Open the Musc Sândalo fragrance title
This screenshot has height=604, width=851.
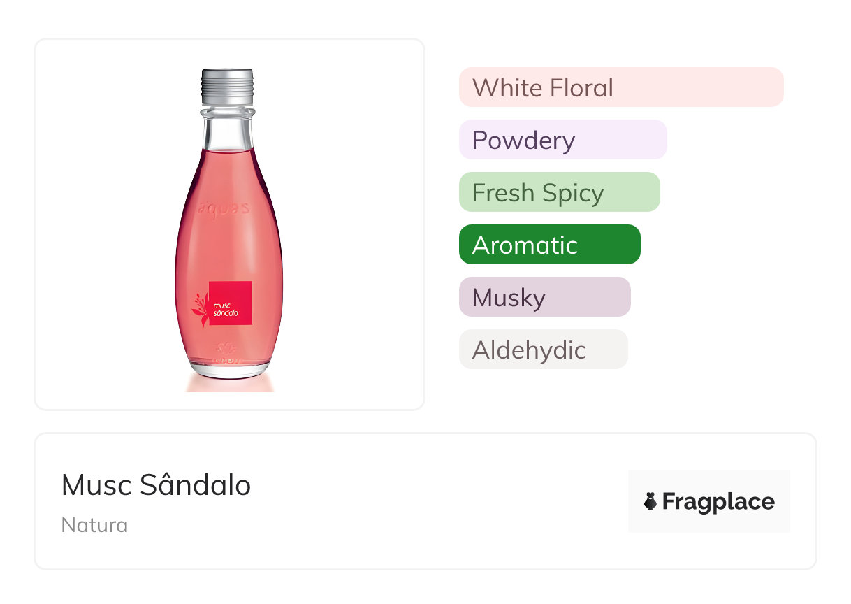tap(156, 485)
